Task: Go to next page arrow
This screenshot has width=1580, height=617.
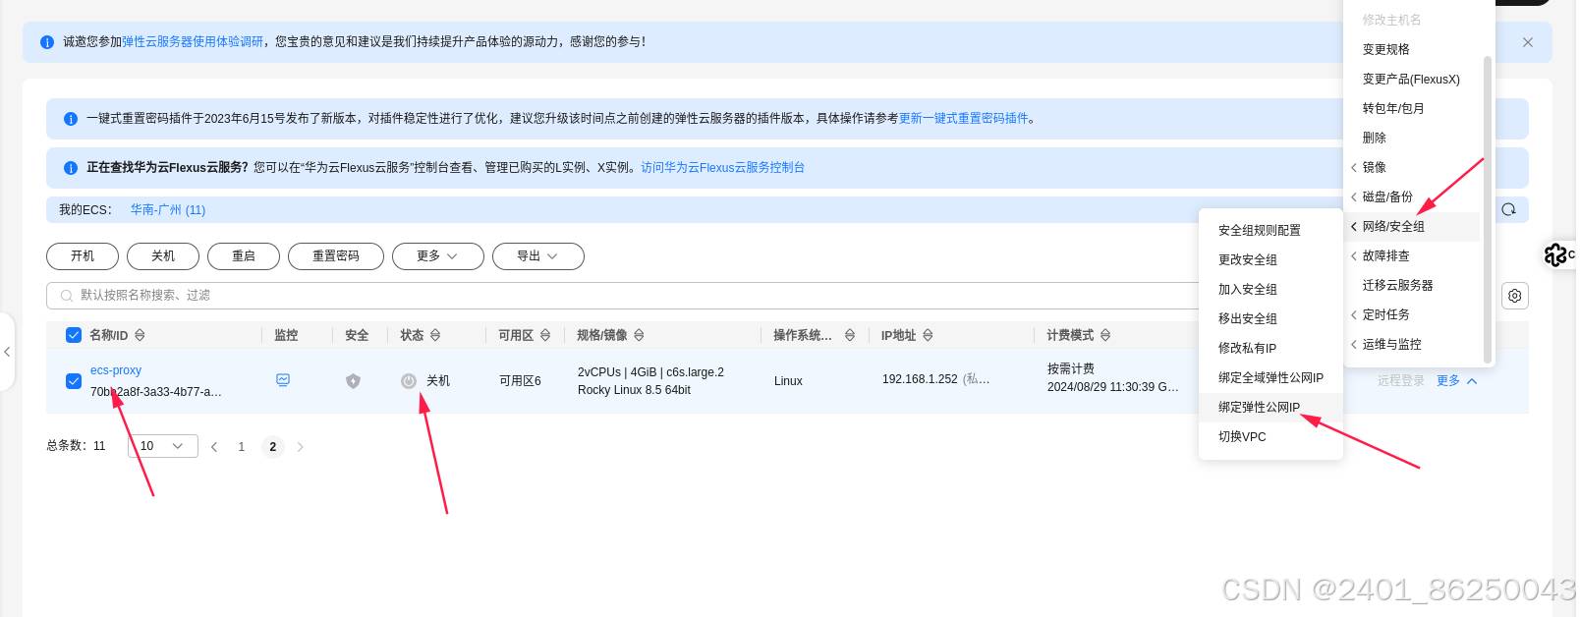Action: click(x=301, y=447)
